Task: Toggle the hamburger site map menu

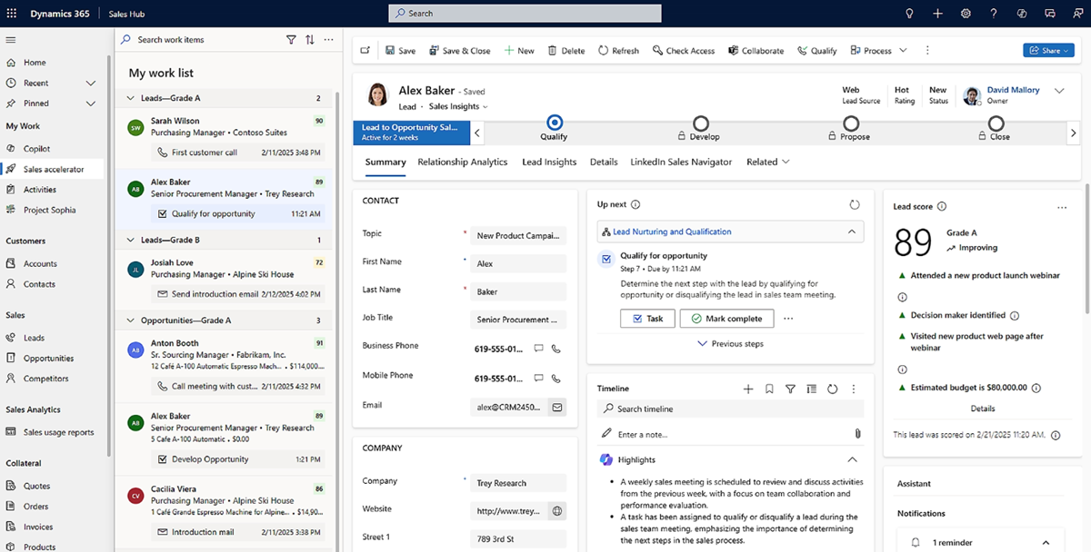Action: coord(11,40)
